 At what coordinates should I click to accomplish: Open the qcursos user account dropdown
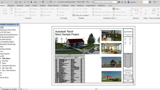pyautogui.click(x=141, y=2)
